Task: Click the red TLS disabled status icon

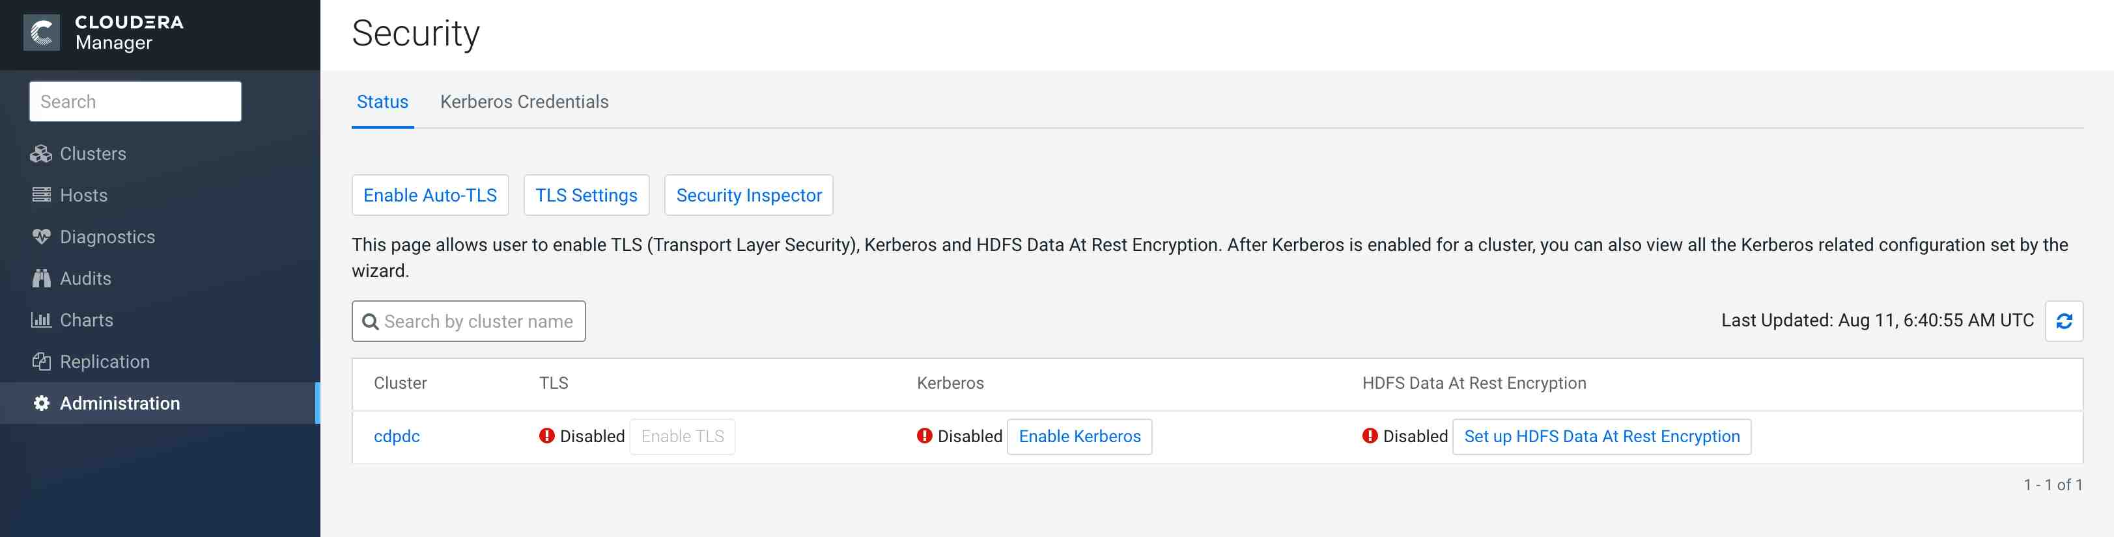Action: [x=546, y=436]
